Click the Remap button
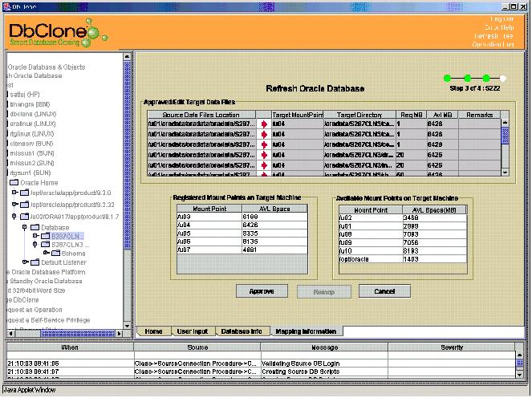532x398 pixels. click(x=324, y=292)
